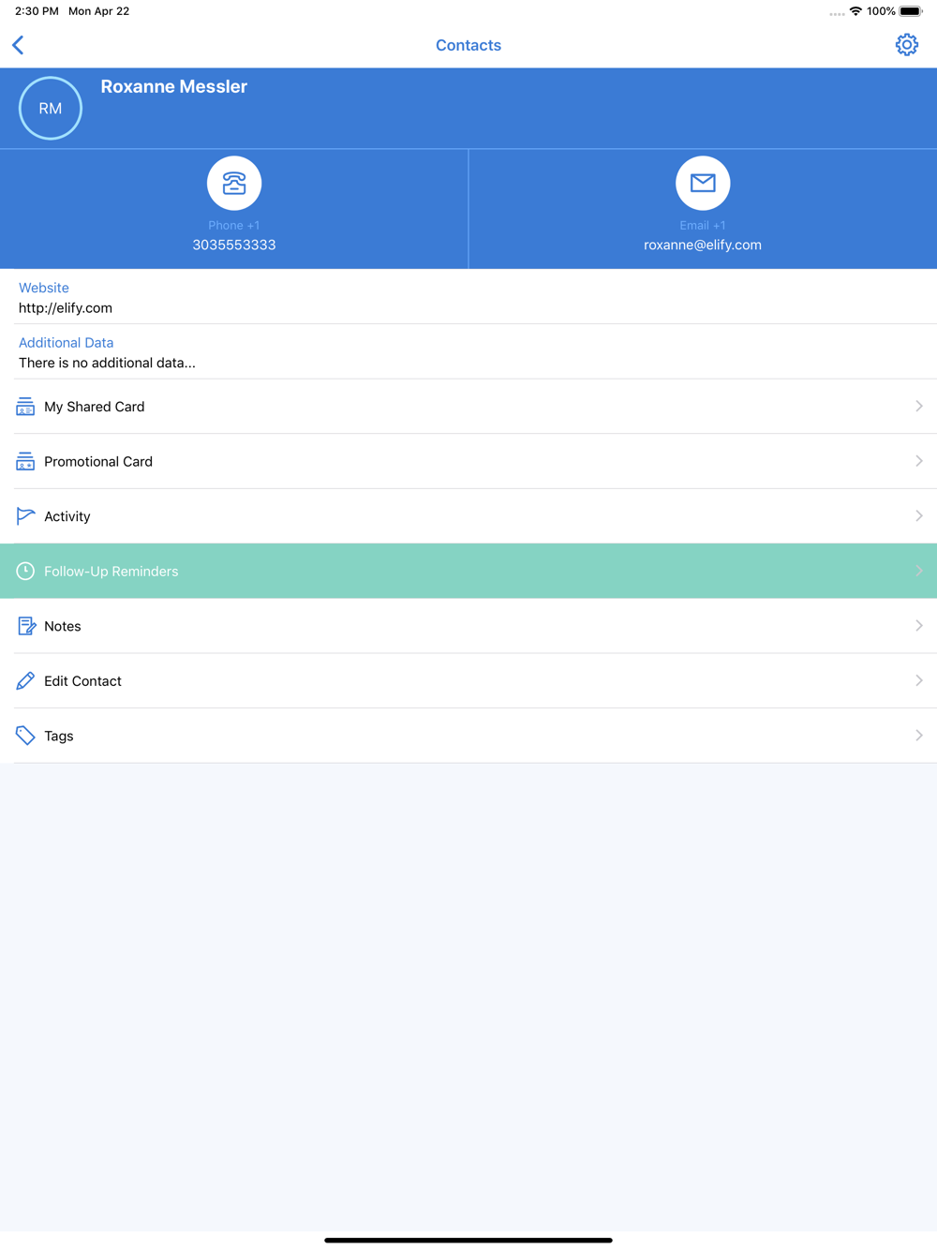The width and height of the screenshot is (937, 1250).
Task: Tap the Activity flag icon
Action: point(25,516)
